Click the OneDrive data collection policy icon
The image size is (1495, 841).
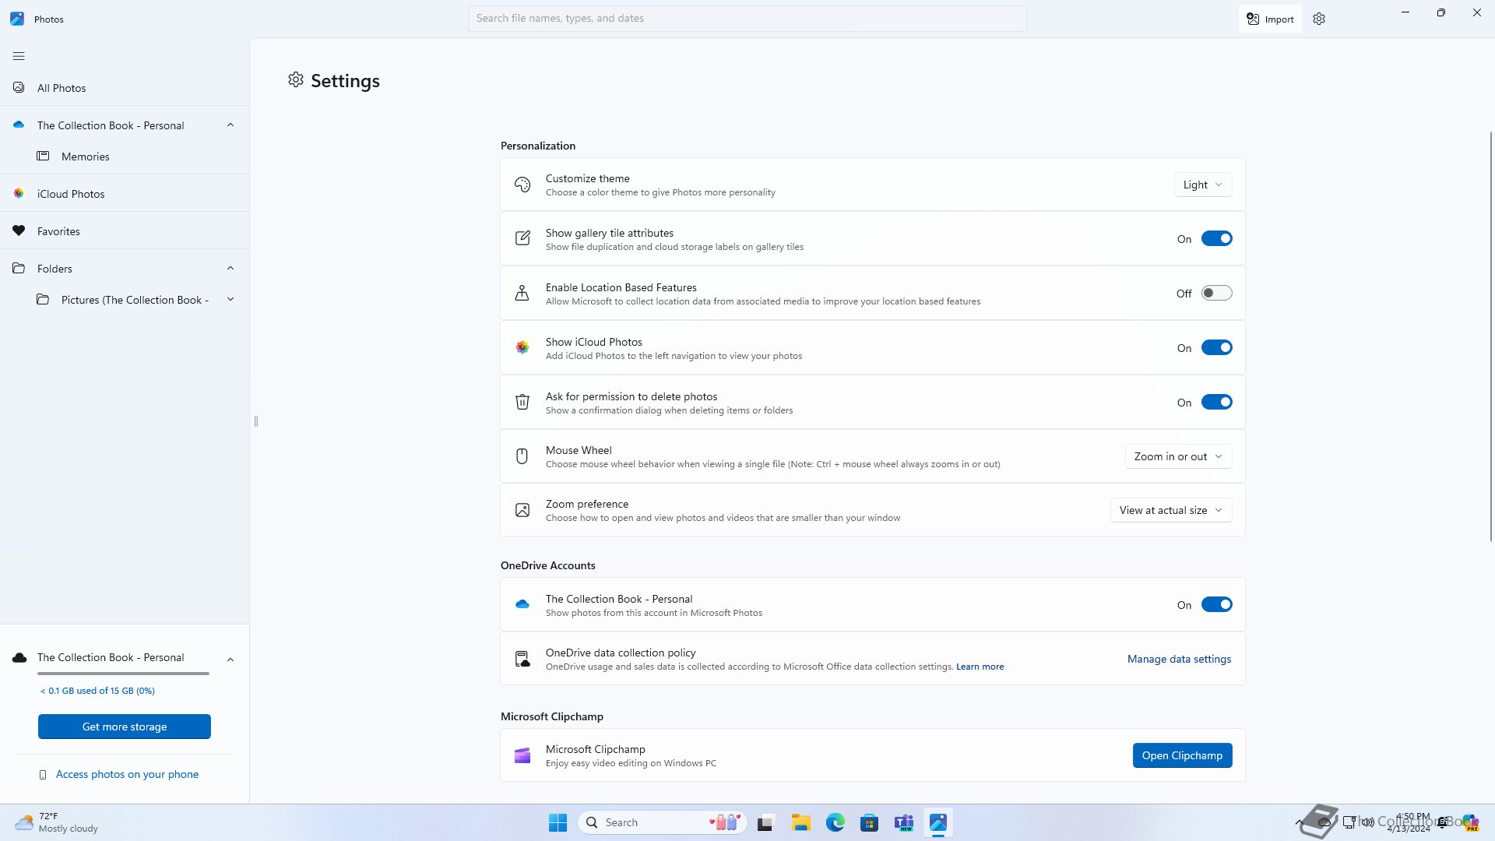[522, 659]
